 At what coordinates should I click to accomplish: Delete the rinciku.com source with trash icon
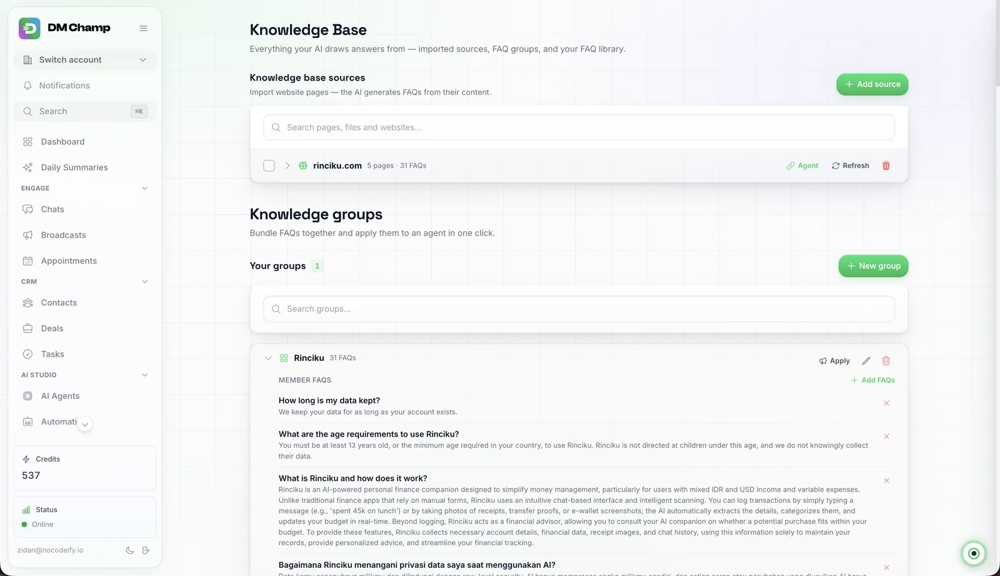[886, 166]
